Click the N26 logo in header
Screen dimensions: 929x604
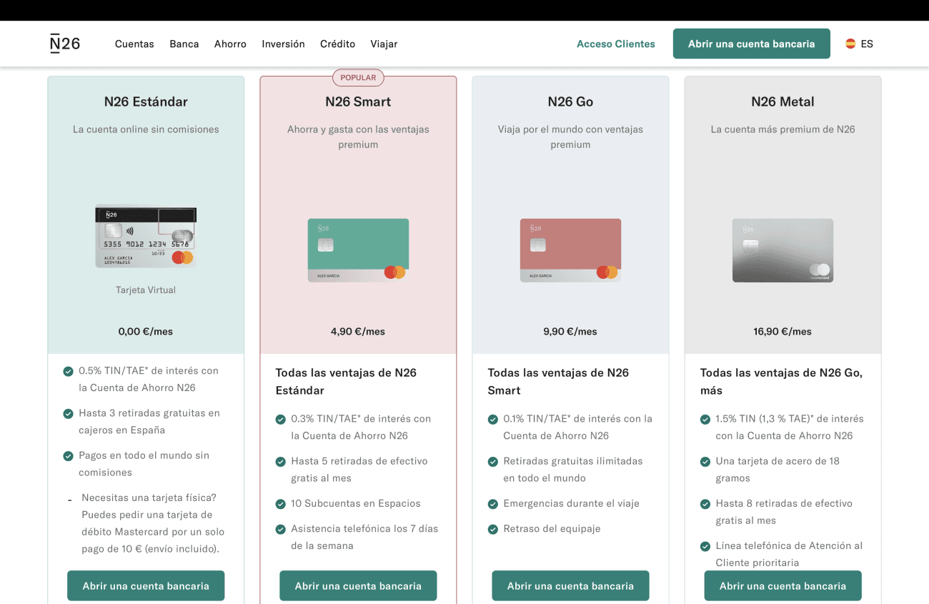coord(65,44)
